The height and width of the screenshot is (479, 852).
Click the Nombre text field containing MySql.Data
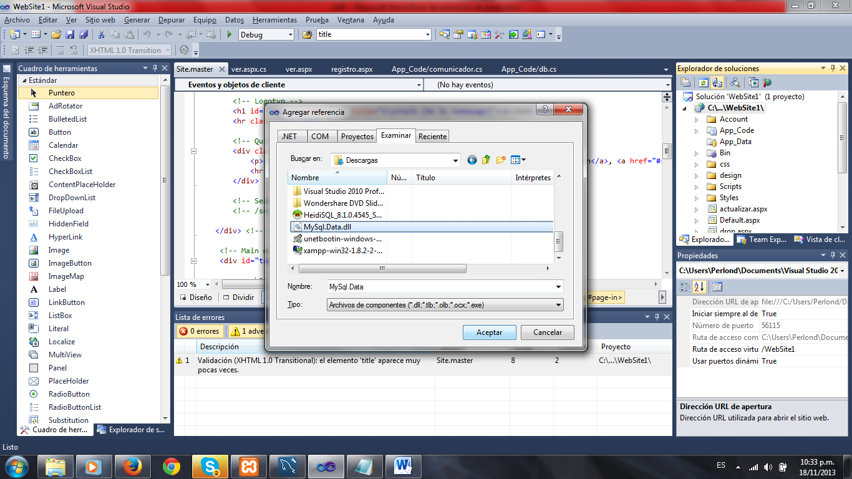[x=440, y=287]
